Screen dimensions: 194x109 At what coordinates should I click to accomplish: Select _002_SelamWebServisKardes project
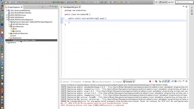[x=21, y=13]
